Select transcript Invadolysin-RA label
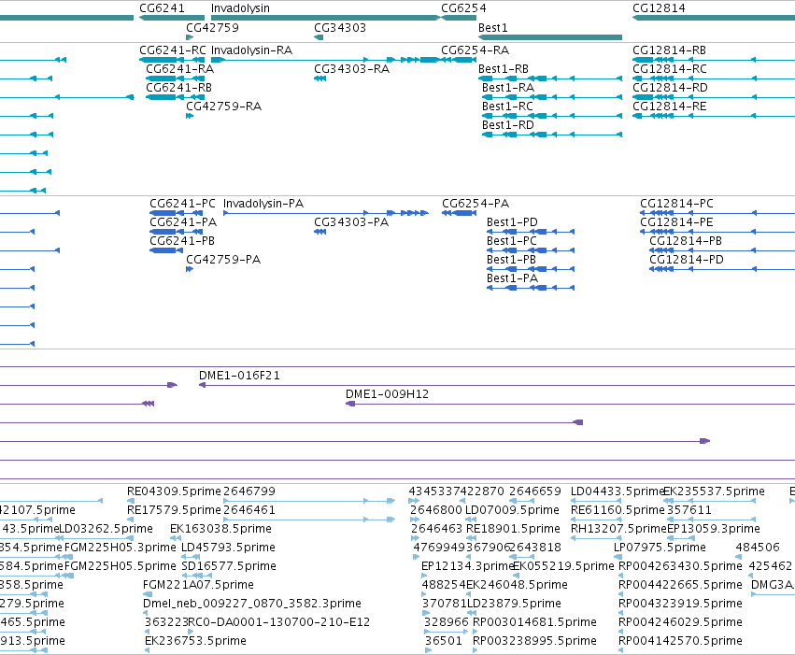Image resolution: width=795 pixels, height=655 pixels. pyautogui.click(x=251, y=50)
